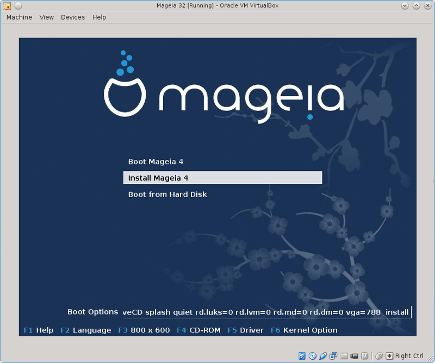Select Boot from Hard Disk entry

222,194
